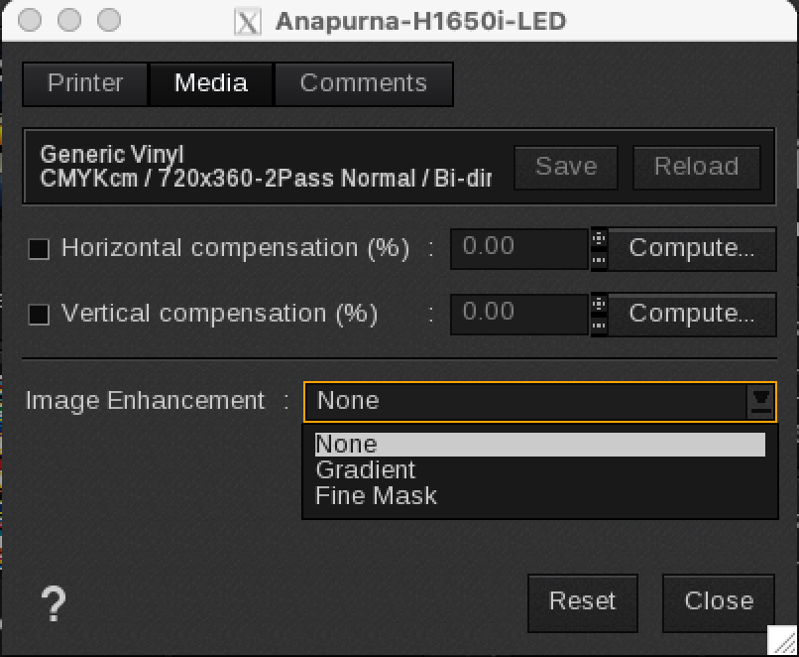Switch to the Printer tab
The height and width of the screenshot is (657, 799).
(x=85, y=83)
